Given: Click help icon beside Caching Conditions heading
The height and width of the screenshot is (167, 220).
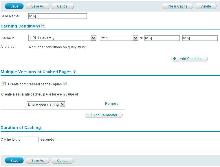Looking at the screenshot, I should (43, 26).
